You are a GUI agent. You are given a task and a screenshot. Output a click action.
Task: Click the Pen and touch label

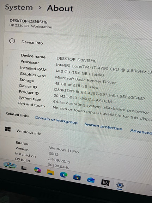pyautogui.click(x=31, y=105)
